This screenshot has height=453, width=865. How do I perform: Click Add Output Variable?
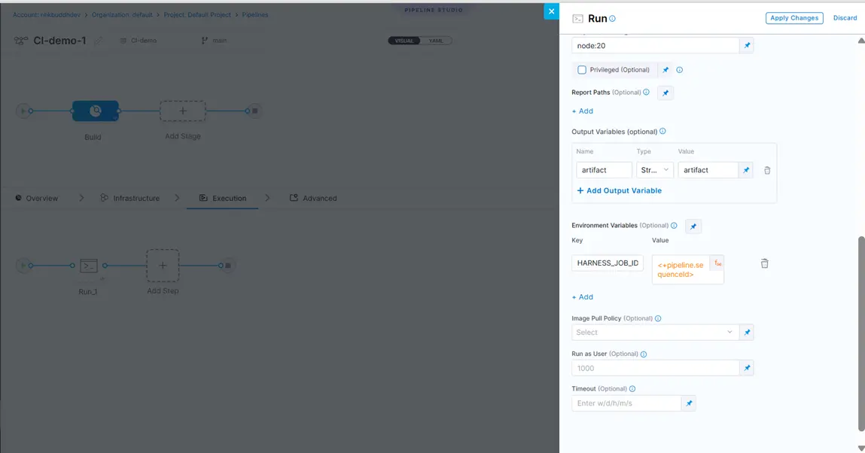click(619, 190)
